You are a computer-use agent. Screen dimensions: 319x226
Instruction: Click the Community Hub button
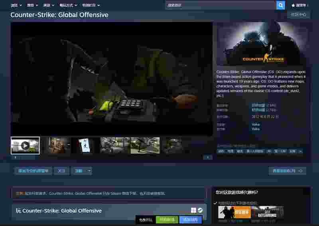coord(298,15)
